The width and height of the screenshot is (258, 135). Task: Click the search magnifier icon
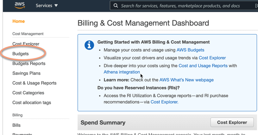[x=116, y=6]
